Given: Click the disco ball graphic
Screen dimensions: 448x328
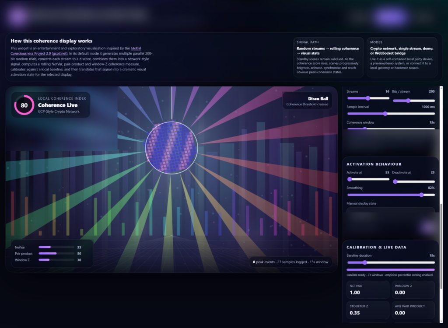Looking at the screenshot, I should (x=171, y=148).
